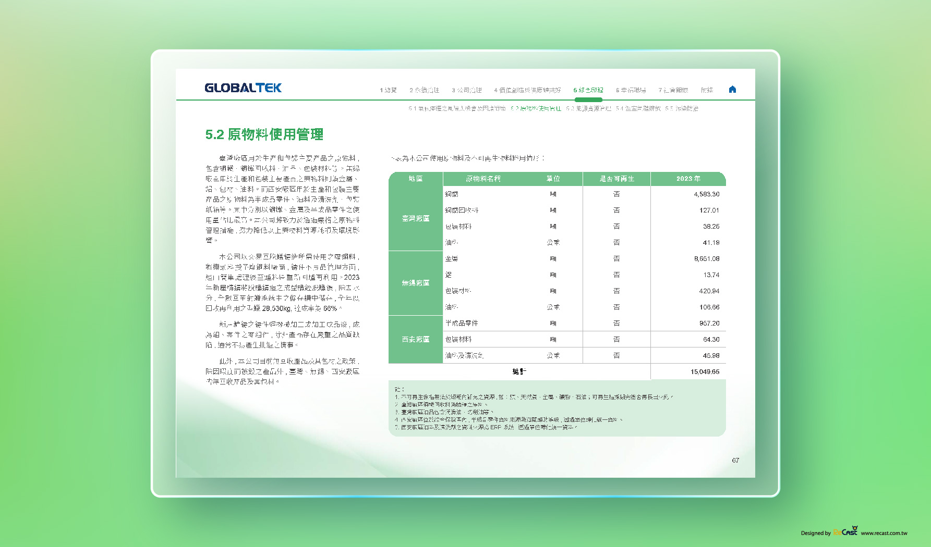931x547 pixels.
Task: Click the 單位 table header
Action: [553, 179]
